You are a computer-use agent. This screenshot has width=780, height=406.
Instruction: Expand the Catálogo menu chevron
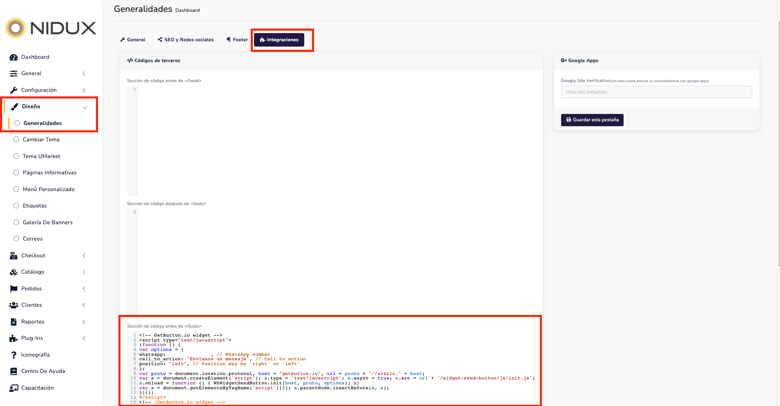[x=84, y=272]
